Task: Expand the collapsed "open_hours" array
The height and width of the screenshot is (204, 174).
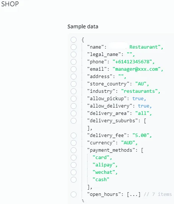Action: click(134, 194)
